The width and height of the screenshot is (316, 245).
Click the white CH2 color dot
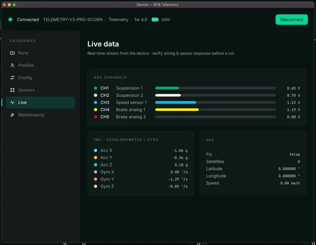tap(96, 95)
